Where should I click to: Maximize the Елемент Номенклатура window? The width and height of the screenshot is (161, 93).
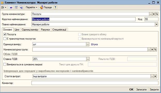(x=154, y=3)
